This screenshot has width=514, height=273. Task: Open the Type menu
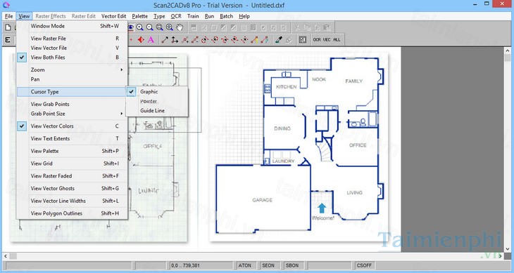(x=159, y=16)
